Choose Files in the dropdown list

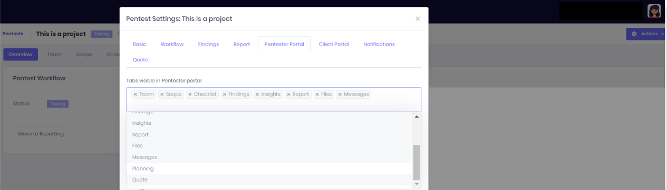click(269, 146)
